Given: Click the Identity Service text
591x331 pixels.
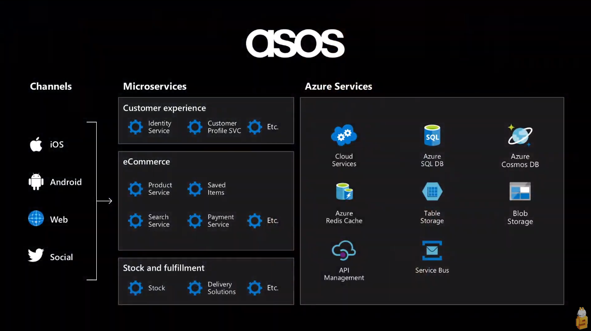Looking at the screenshot, I should point(160,127).
